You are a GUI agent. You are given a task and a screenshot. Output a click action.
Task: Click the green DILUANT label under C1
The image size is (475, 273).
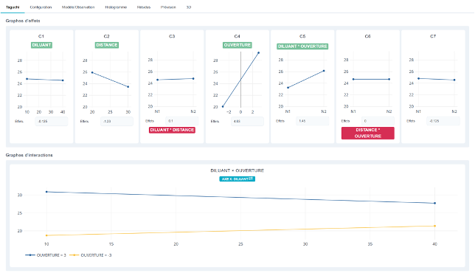41,45
